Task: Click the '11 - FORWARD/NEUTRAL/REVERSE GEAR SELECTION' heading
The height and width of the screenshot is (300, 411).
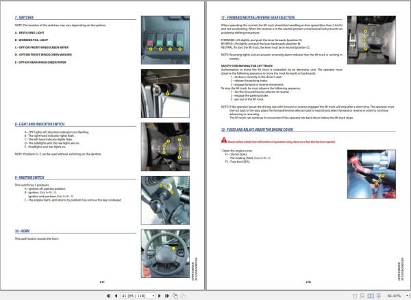Action: tap(258, 18)
